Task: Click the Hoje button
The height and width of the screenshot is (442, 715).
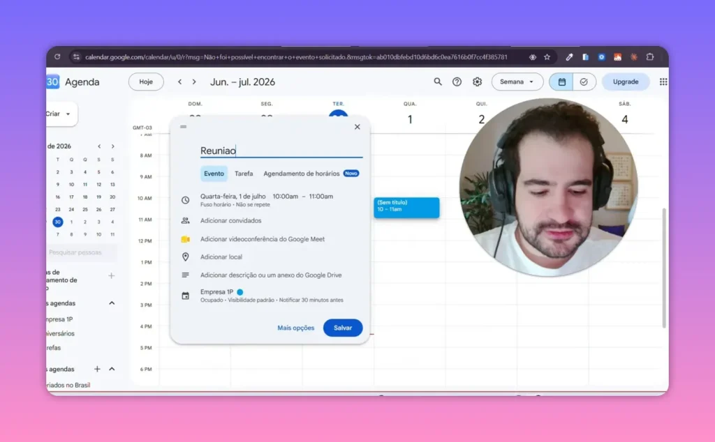Action: [146, 82]
